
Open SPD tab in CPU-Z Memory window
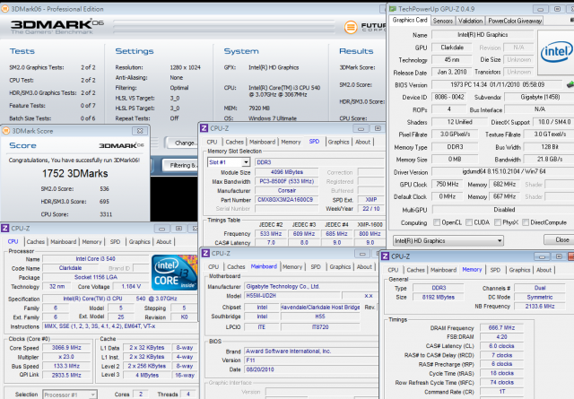495,270
